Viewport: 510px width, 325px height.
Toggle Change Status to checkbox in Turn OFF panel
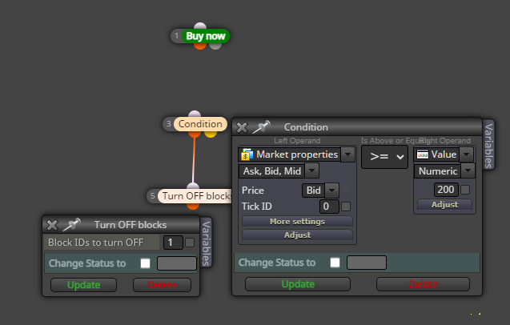[x=146, y=263]
